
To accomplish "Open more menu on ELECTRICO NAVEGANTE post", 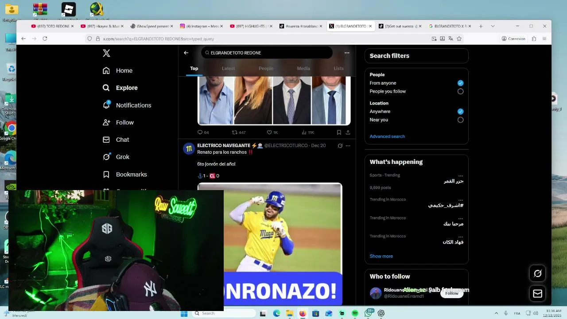I will coord(348,145).
